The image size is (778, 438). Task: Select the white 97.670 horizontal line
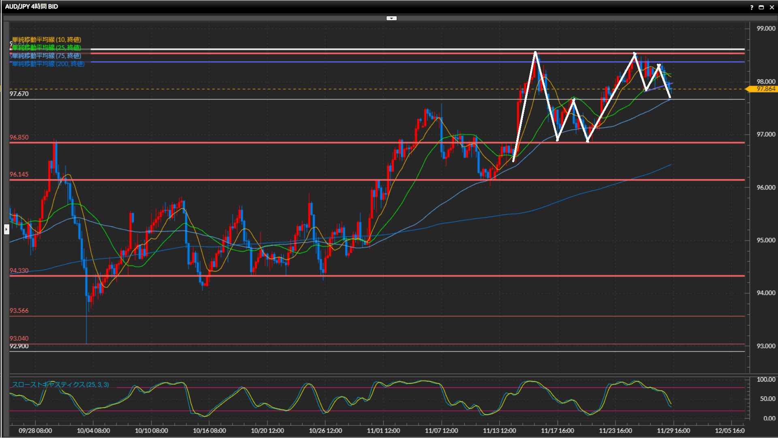click(243, 99)
